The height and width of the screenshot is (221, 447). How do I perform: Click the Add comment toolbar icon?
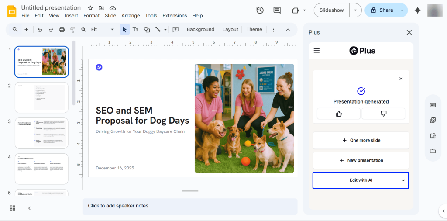(x=175, y=30)
